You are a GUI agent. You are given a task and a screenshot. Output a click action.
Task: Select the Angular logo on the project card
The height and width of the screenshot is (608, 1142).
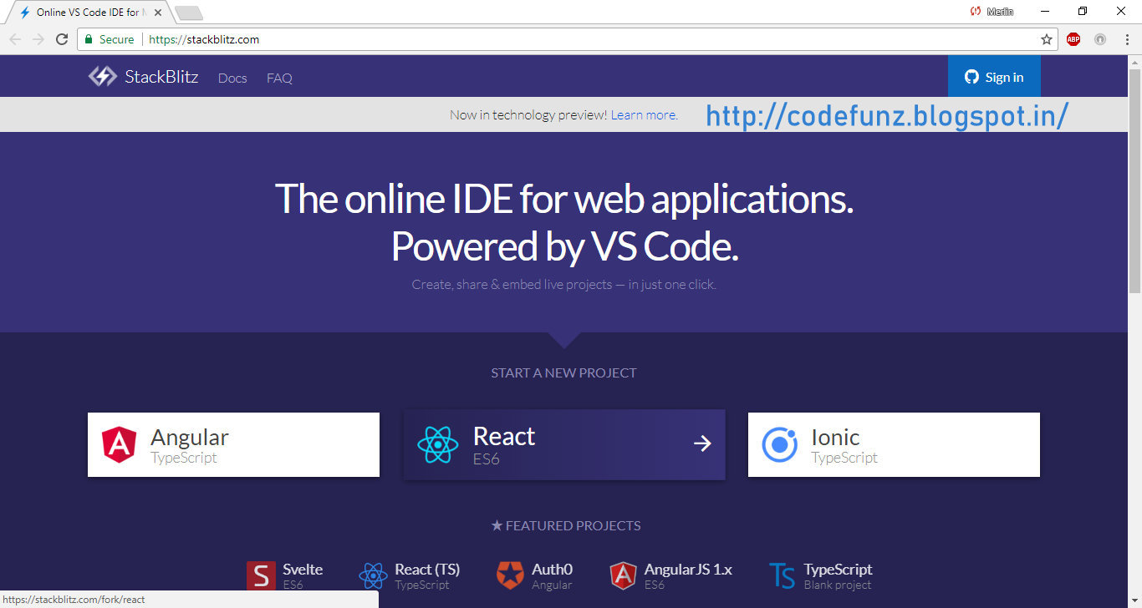point(119,443)
